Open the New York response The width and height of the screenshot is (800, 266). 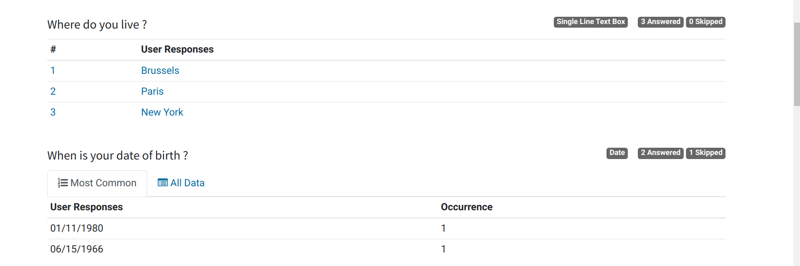pos(162,112)
